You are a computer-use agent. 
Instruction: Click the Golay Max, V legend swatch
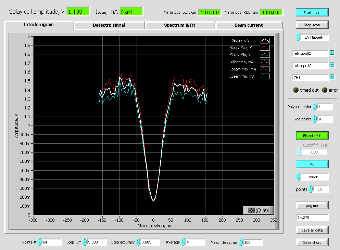click(x=265, y=48)
